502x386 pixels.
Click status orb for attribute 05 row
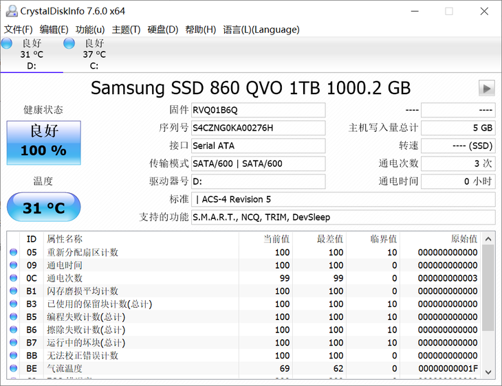[x=13, y=253]
